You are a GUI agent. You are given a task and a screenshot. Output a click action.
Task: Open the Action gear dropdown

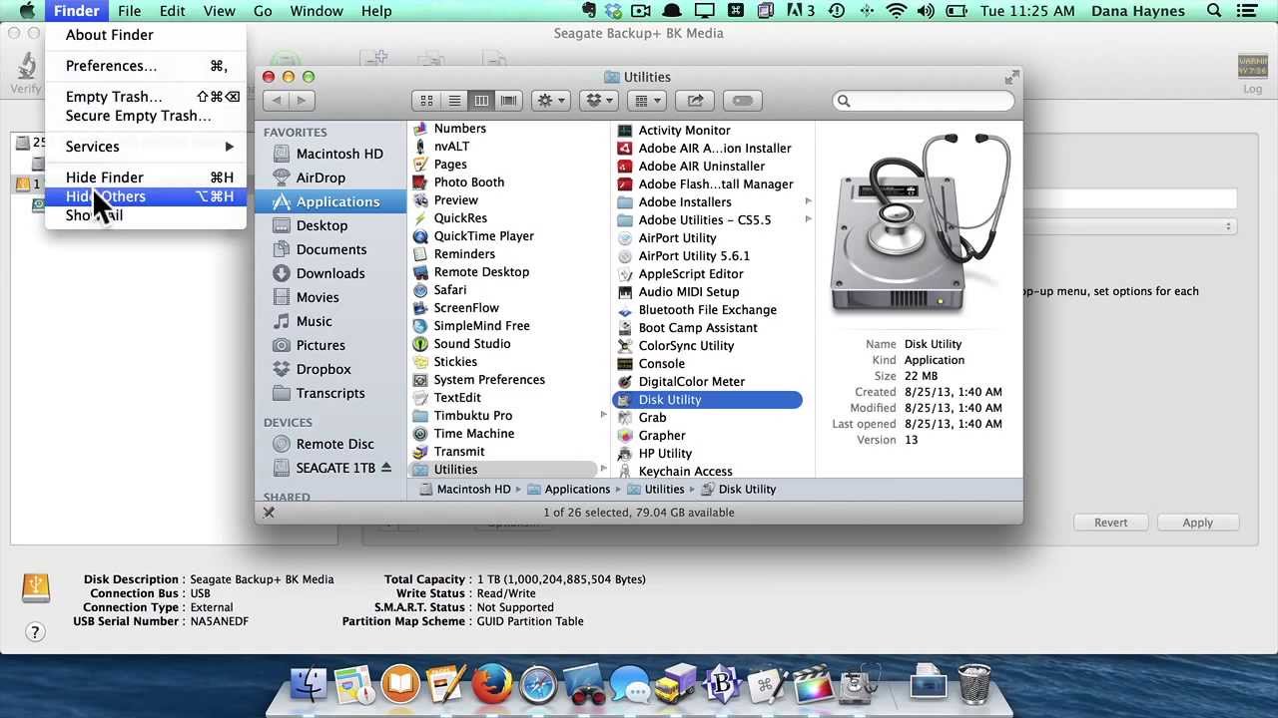(551, 101)
